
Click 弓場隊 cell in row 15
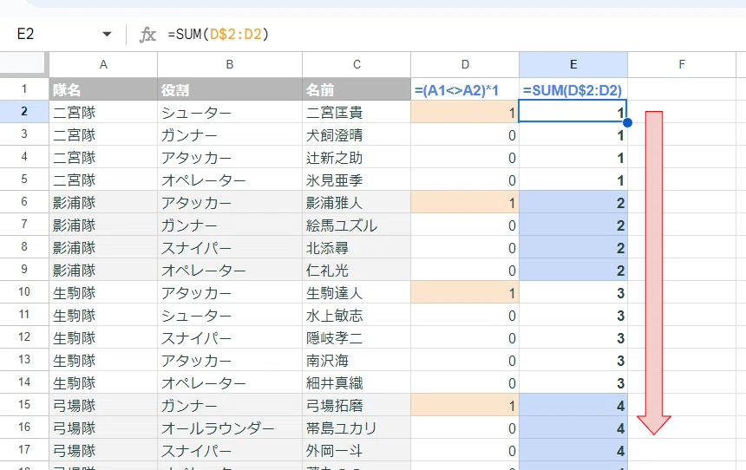(103, 405)
